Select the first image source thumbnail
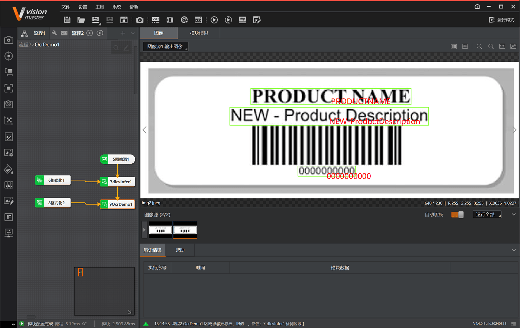 point(160,230)
